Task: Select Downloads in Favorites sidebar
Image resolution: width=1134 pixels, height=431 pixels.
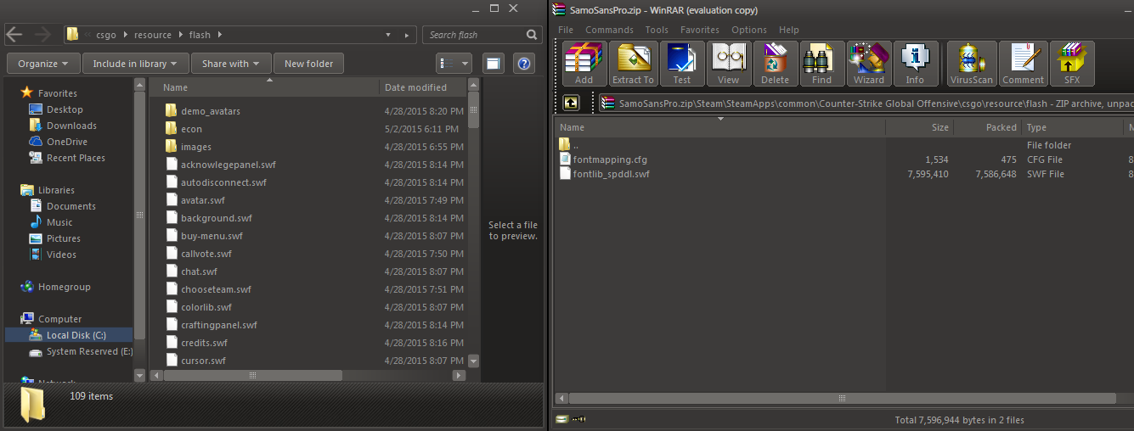Action: pos(71,126)
